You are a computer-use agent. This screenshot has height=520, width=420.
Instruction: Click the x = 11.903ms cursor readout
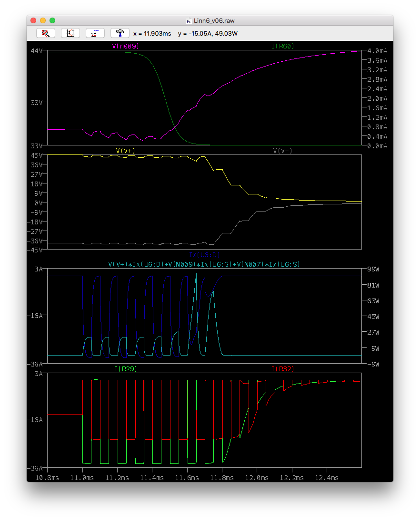tap(152, 33)
